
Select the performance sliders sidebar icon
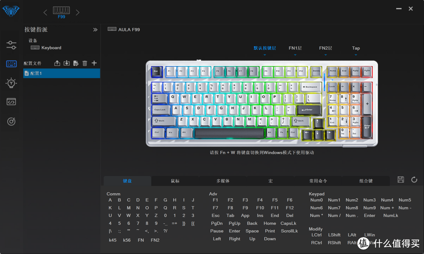click(11, 45)
